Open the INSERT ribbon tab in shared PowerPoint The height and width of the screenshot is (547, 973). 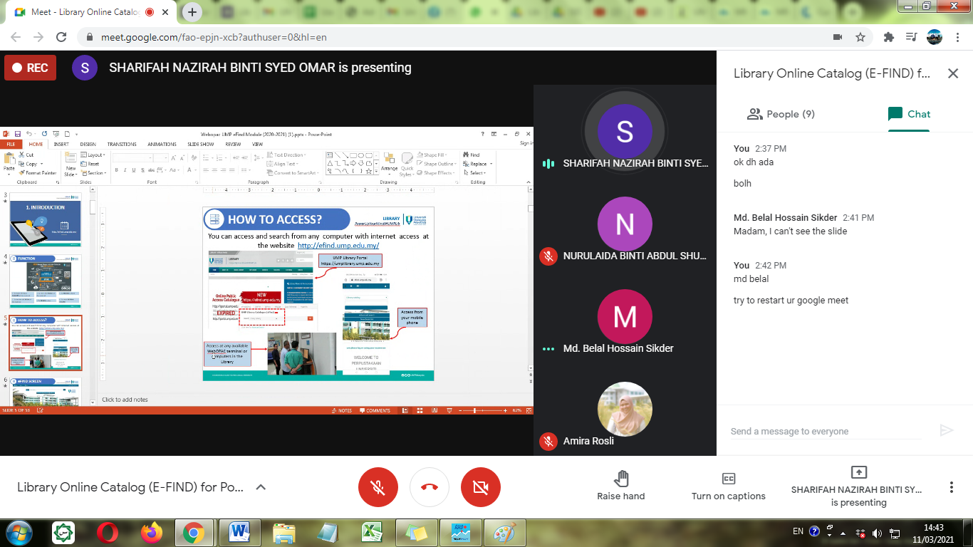pyautogui.click(x=61, y=144)
